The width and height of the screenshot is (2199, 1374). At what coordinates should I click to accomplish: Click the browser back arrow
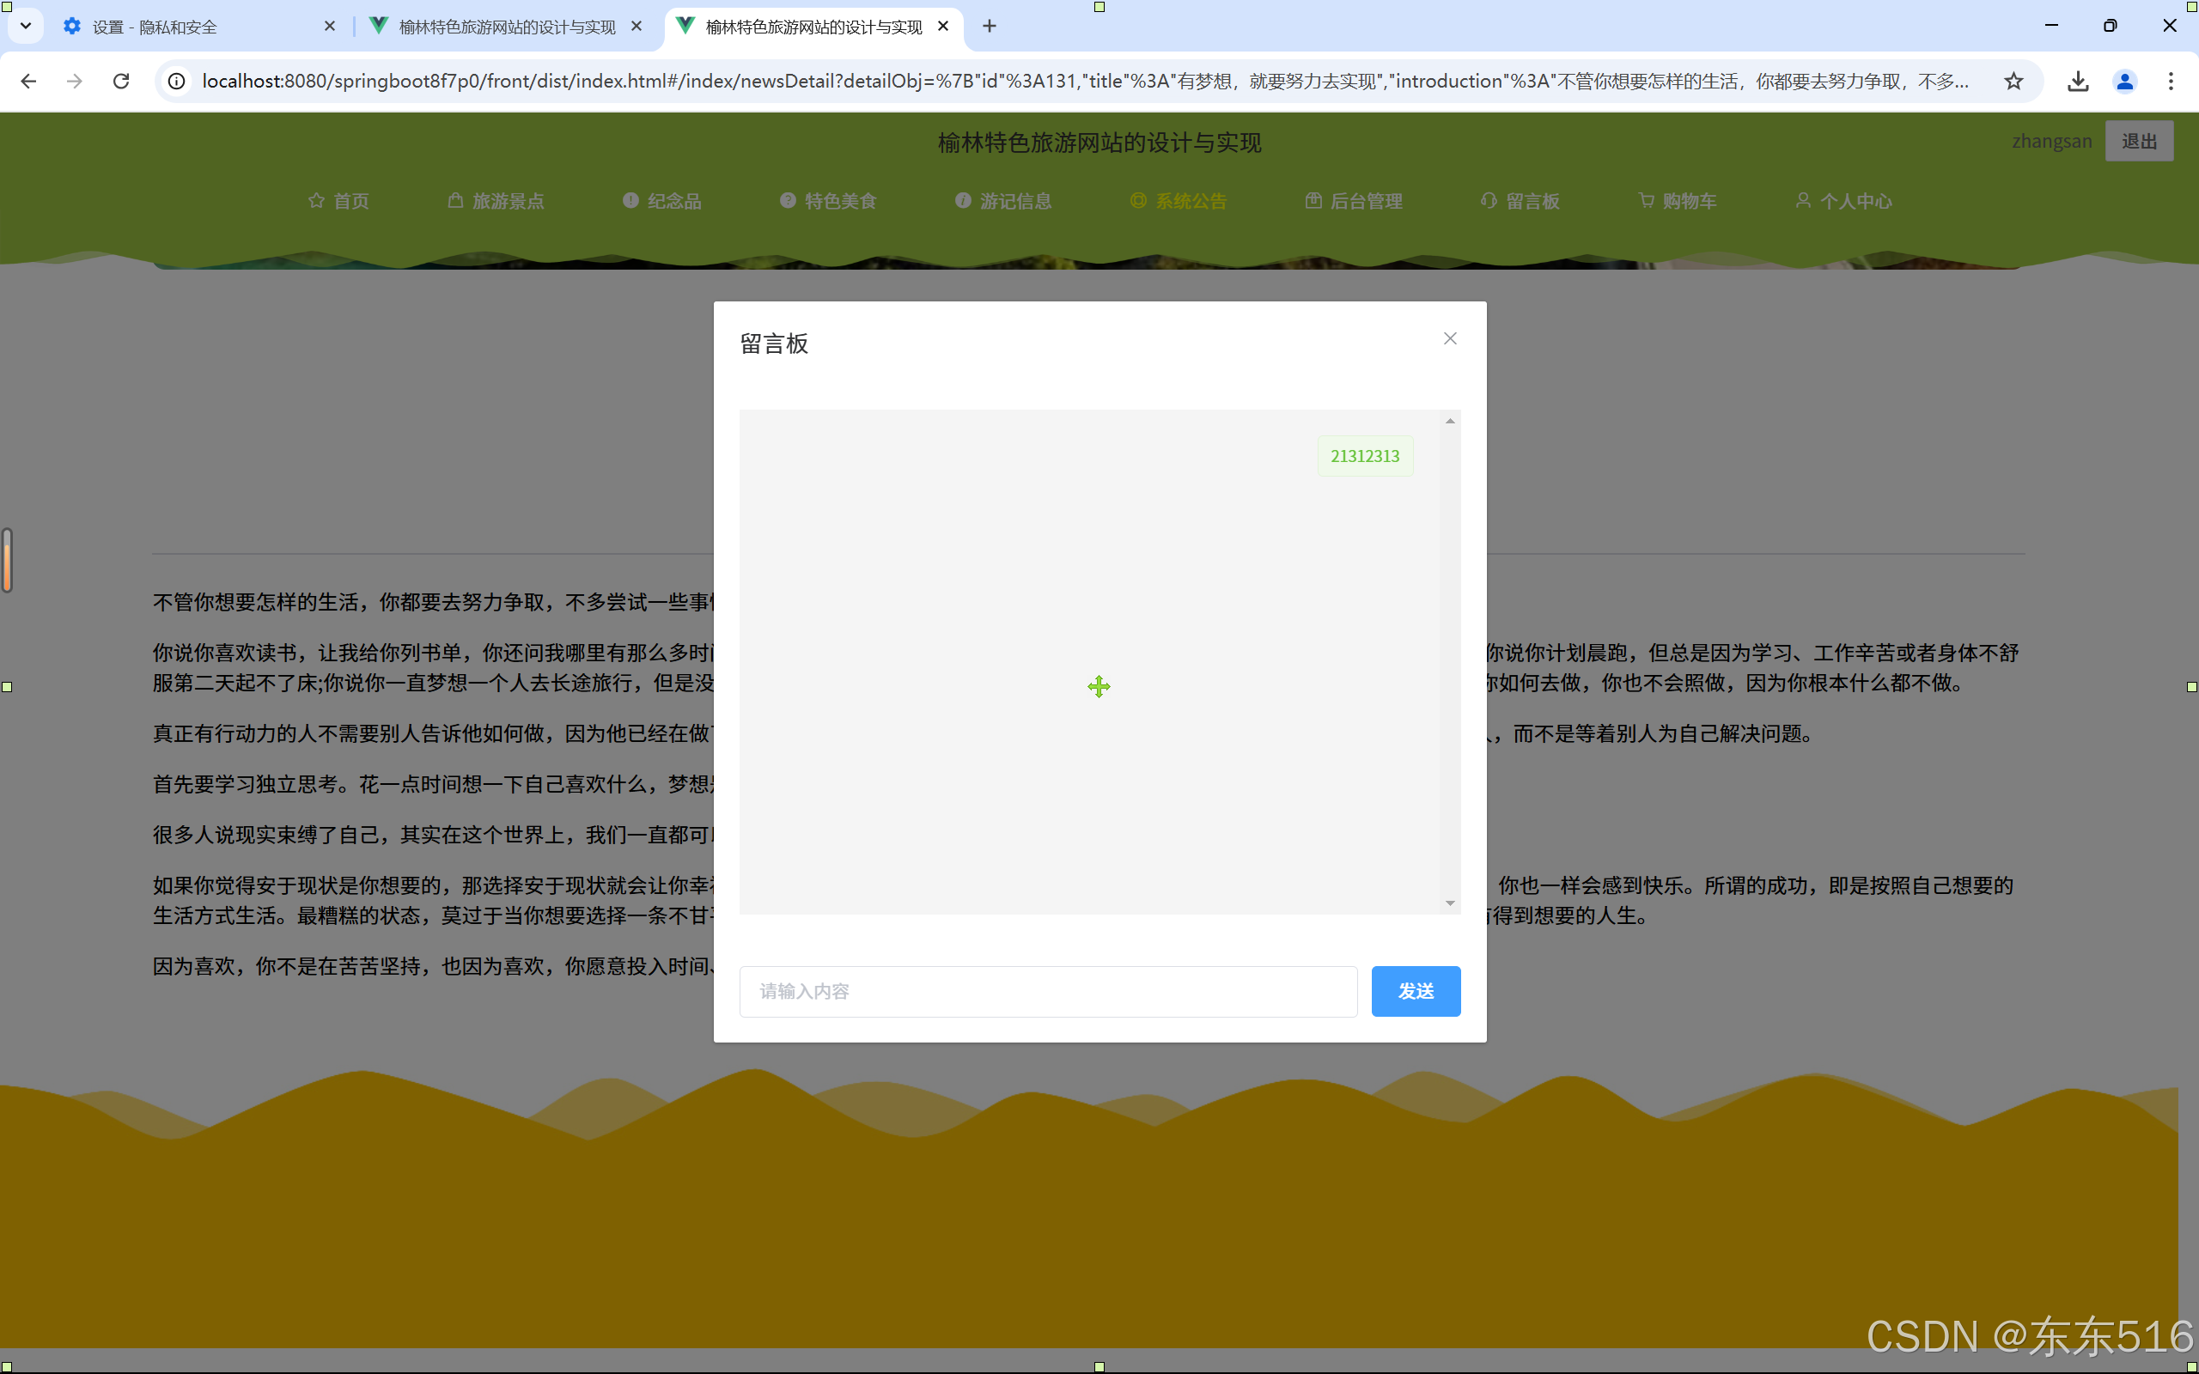point(28,81)
